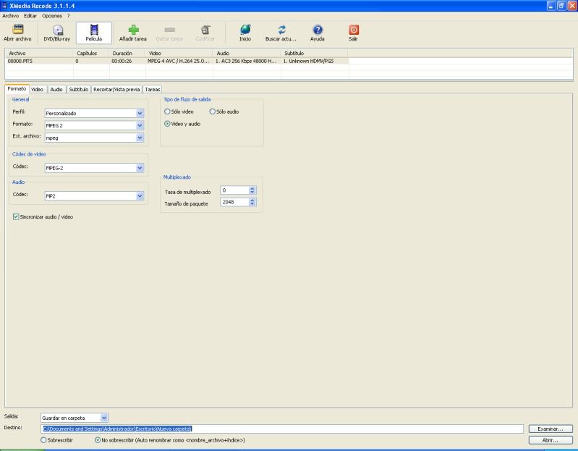
Task: Add a job with Añadir tarea
Action: pyautogui.click(x=132, y=33)
